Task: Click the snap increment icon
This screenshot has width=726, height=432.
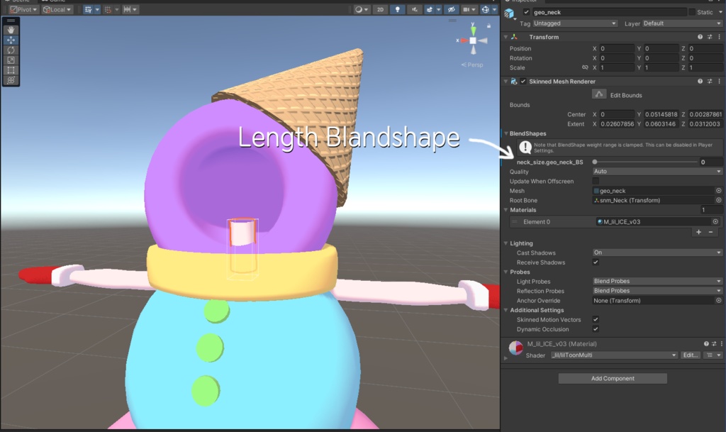Action: tap(127, 9)
